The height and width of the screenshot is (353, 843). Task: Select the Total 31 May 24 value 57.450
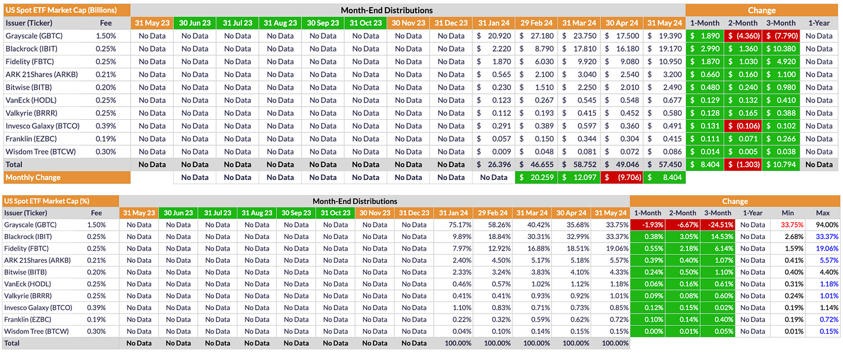click(x=664, y=164)
